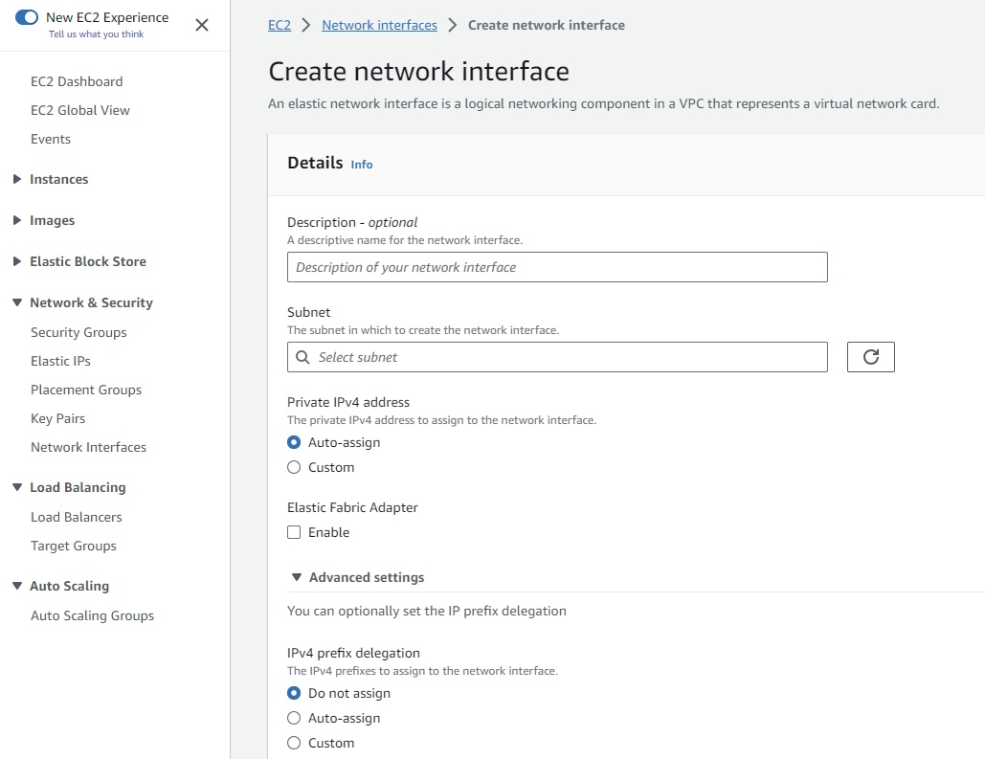Select Custom for IPv4 prefix delegation
985x759 pixels.
click(294, 744)
